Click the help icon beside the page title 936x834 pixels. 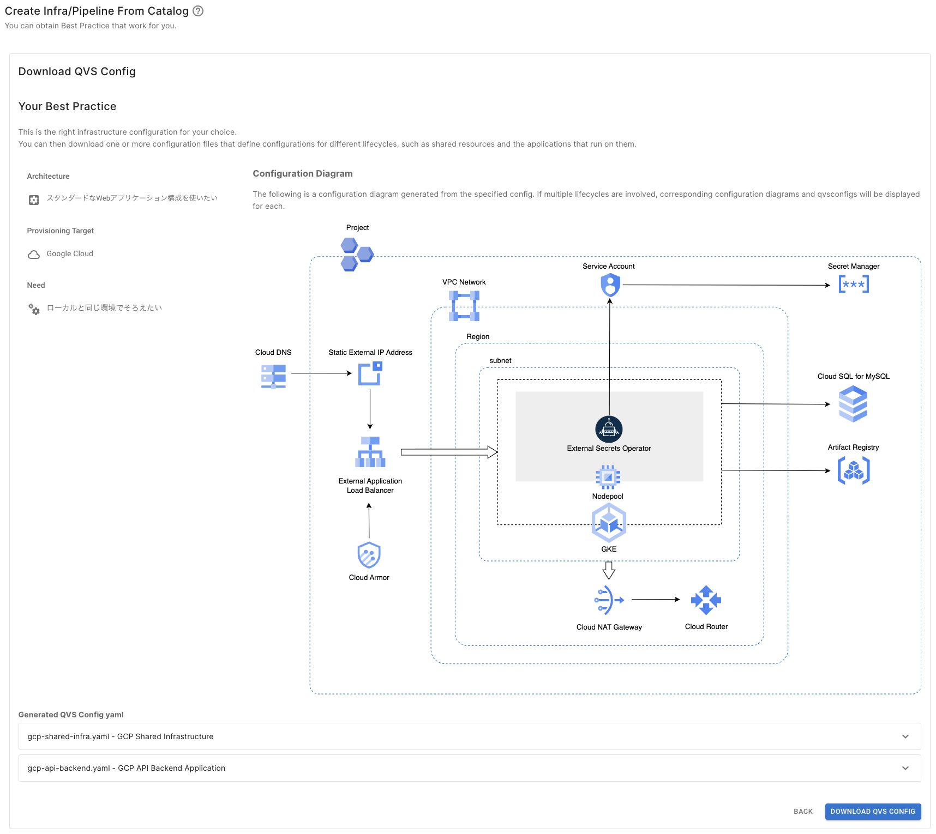(198, 11)
